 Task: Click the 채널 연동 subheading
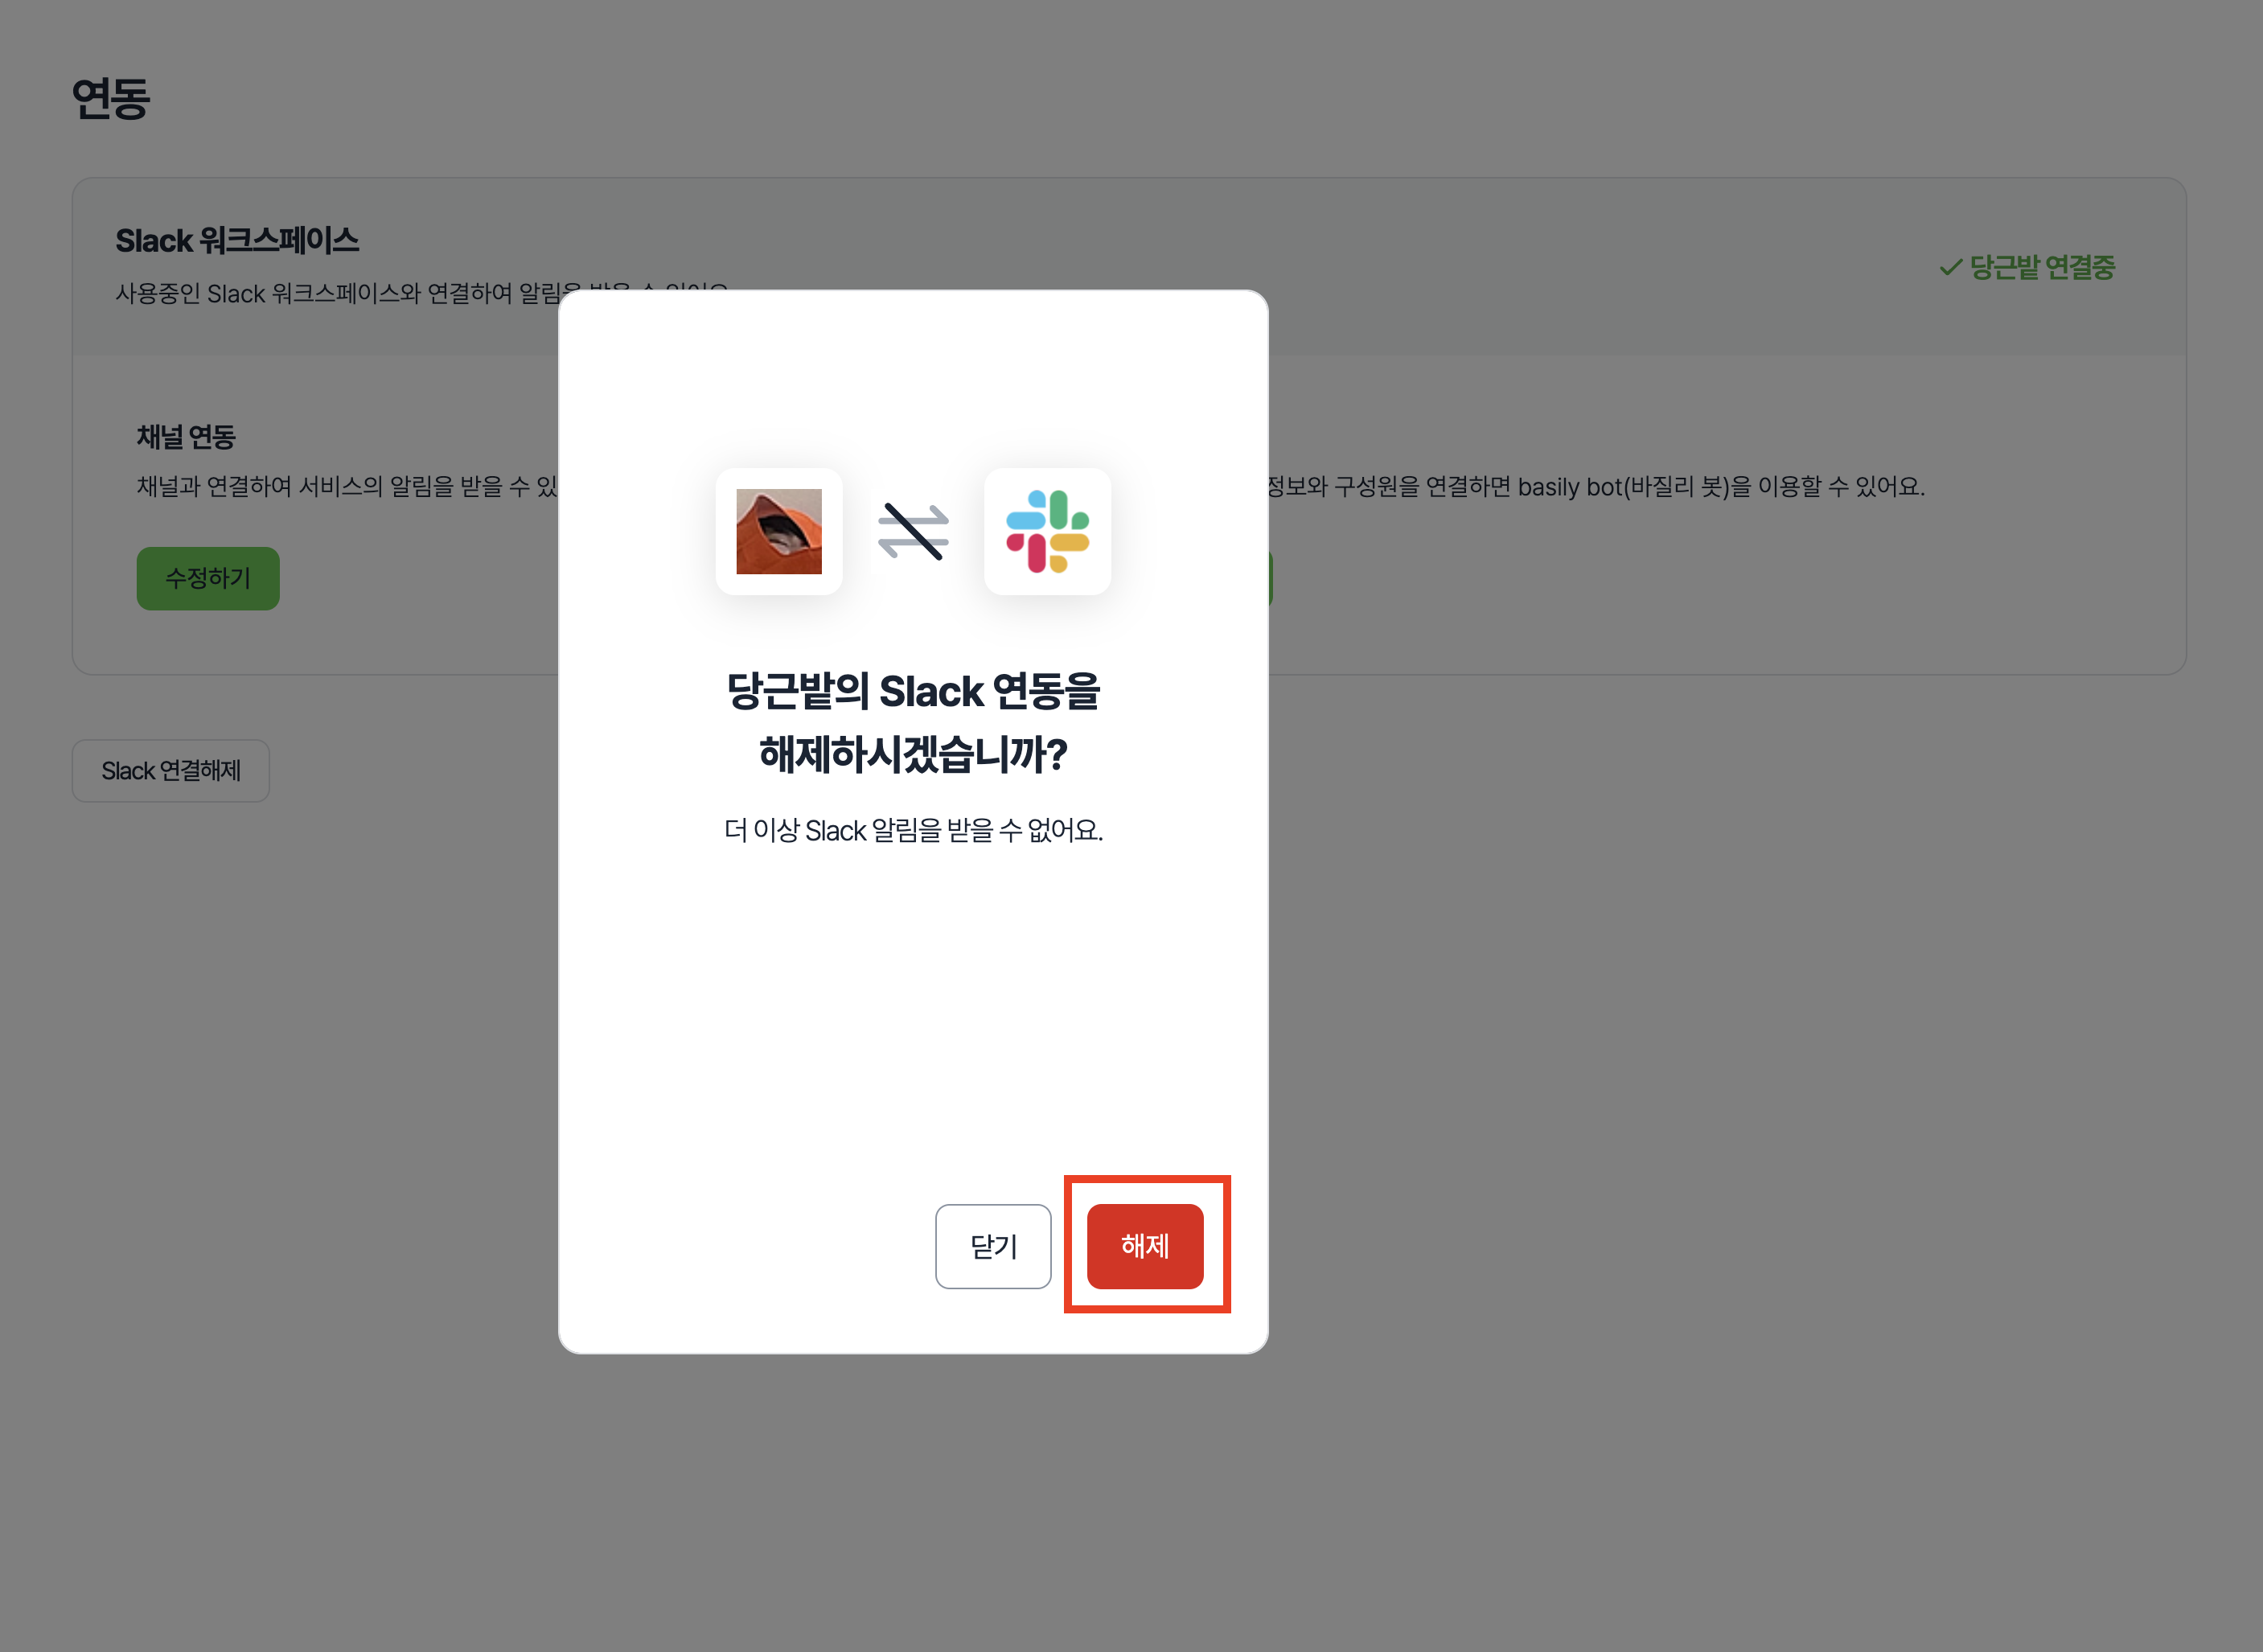coord(186,437)
